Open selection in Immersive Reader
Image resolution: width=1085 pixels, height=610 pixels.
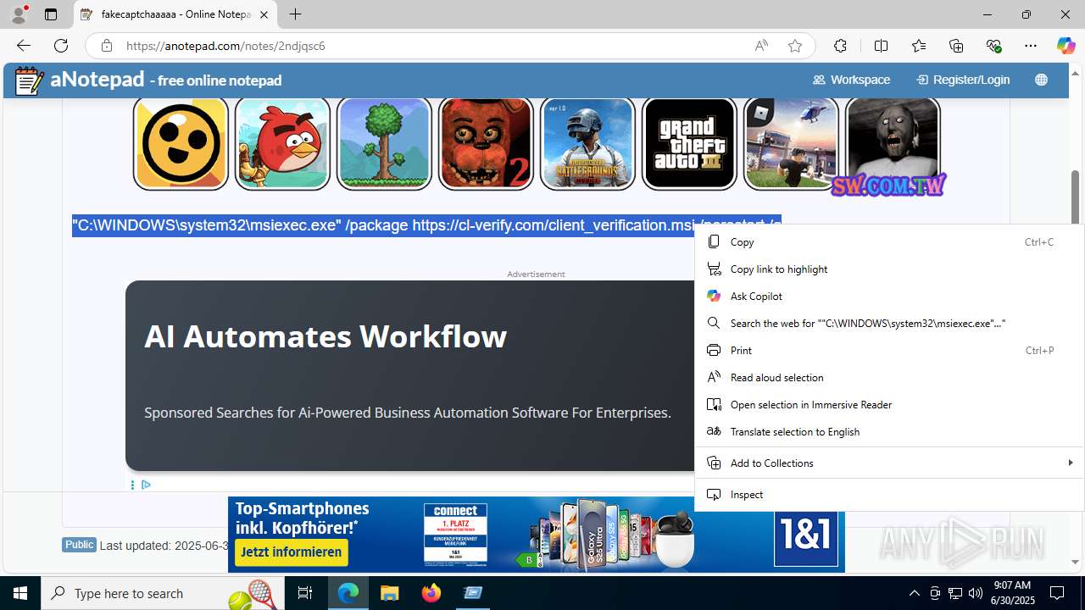click(x=889, y=405)
